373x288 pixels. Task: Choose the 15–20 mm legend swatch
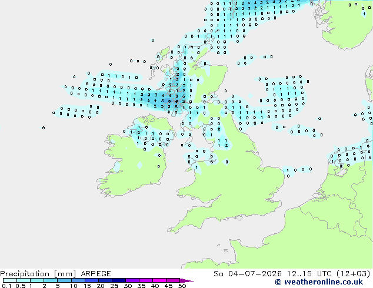[91, 280]
